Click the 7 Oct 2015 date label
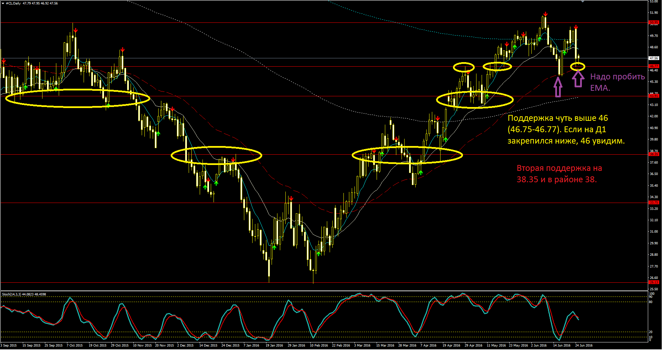662x350 pixels. 75,346
